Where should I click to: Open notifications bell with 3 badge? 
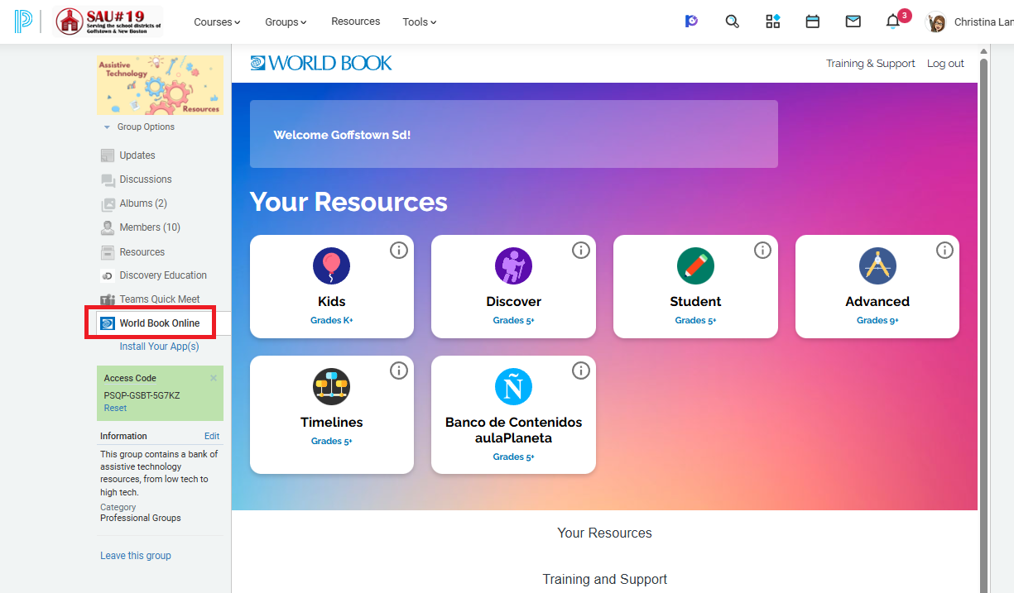893,22
